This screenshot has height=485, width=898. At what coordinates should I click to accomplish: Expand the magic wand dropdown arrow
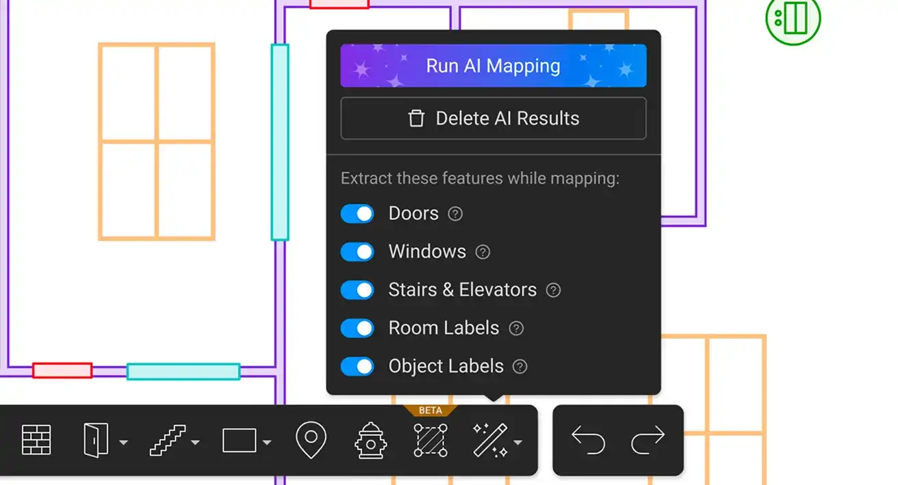click(x=518, y=443)
